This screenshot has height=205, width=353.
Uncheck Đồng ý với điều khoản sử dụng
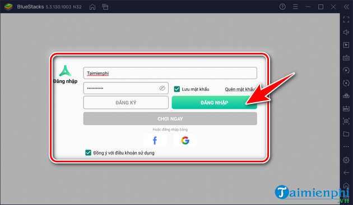pos(88,153)
